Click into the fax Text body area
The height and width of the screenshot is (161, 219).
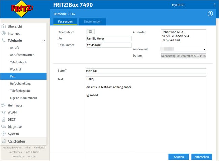146,114
